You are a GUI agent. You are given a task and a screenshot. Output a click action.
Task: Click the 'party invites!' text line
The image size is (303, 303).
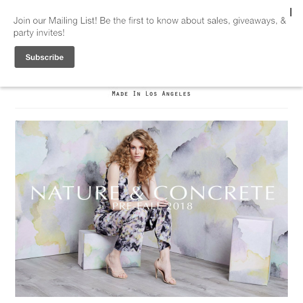(39, 33)
